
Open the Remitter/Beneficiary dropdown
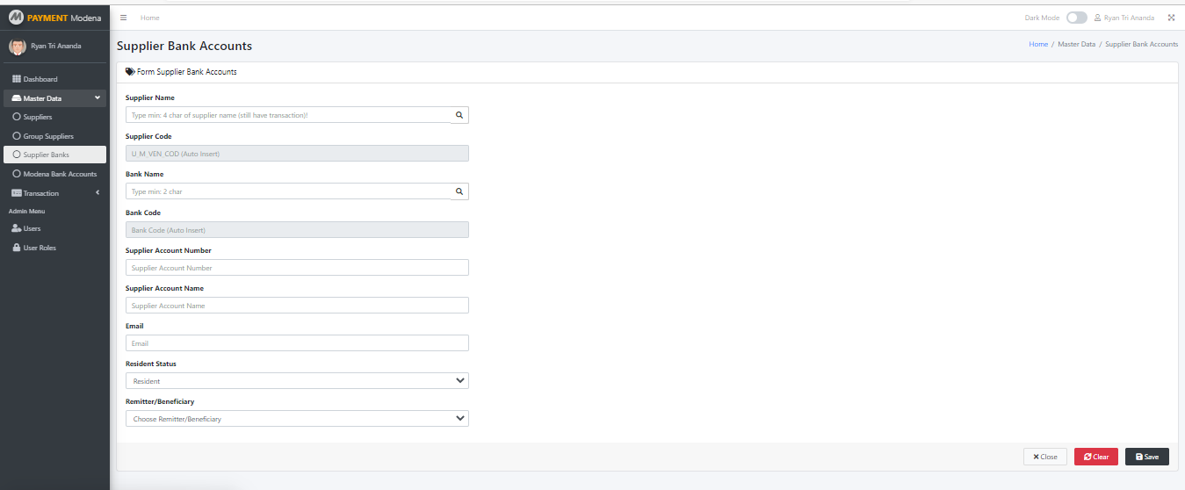(297, 419)
